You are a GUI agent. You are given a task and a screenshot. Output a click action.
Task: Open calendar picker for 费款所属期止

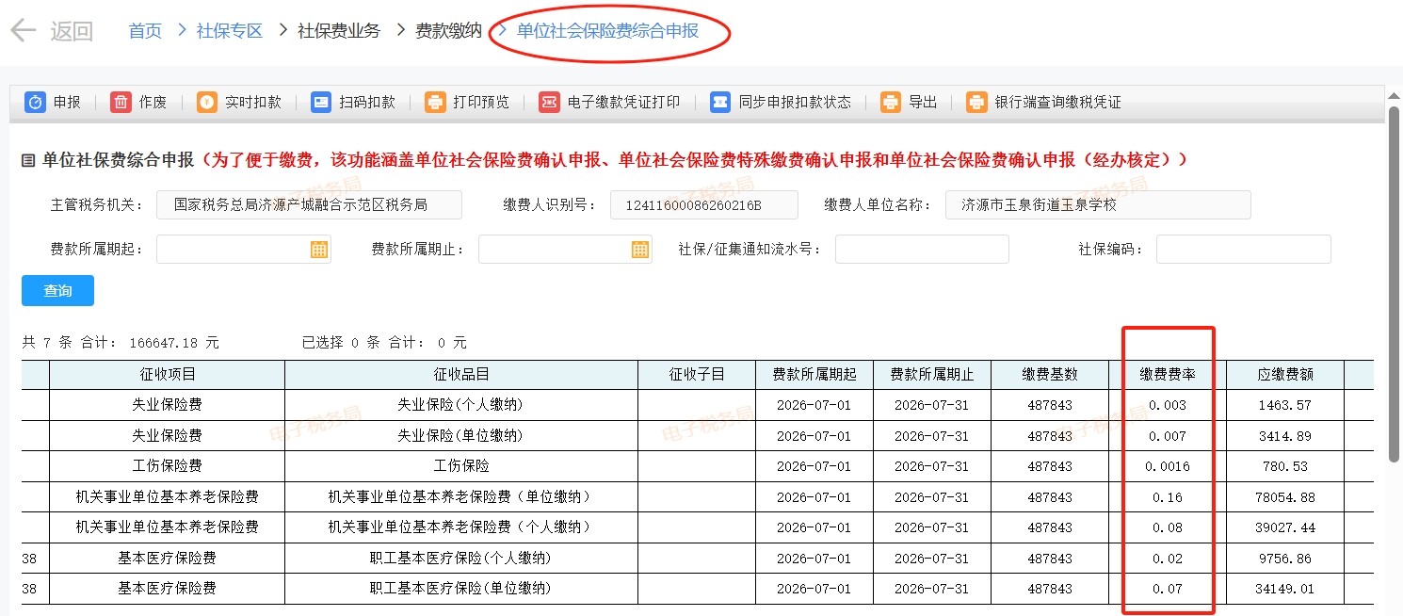(640, 250)
